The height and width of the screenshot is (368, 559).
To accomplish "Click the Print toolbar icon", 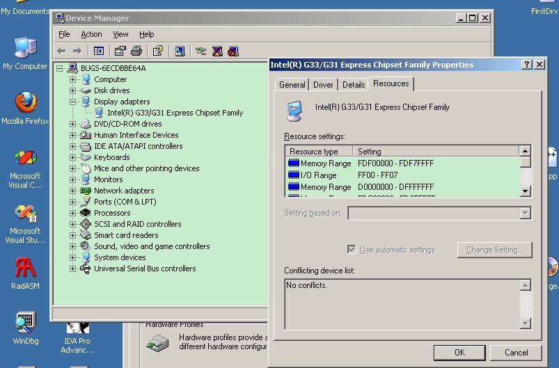I will pyautogui.click(x=136, y=51).
